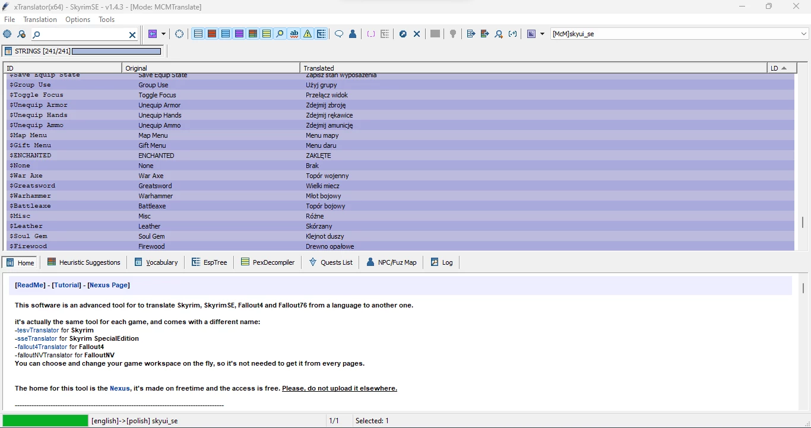The height and width of the screenshot is (428, 811).
Task: Follow the fallout4Translator link
Action: click(42, 347)
